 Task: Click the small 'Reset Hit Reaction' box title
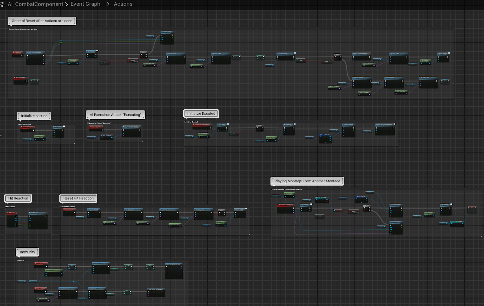tap(68, 207)
